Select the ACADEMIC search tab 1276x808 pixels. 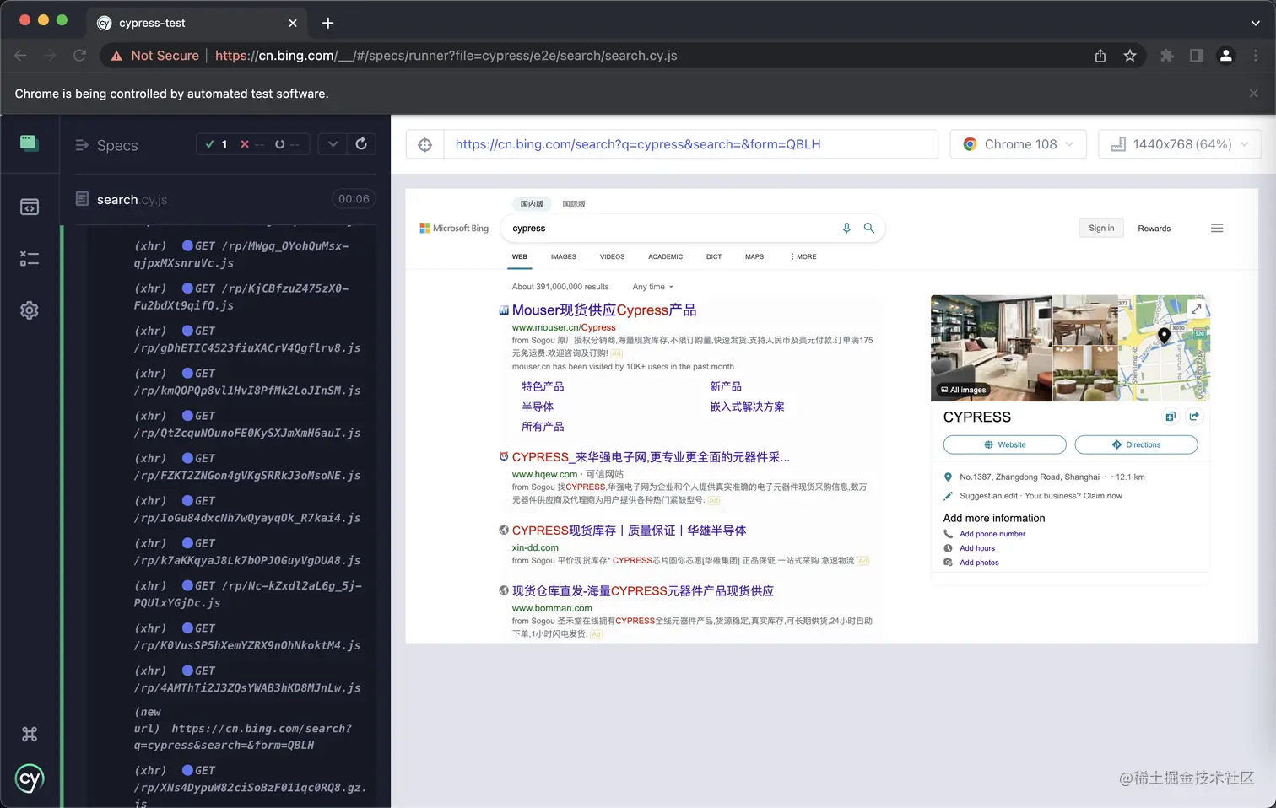665,256
